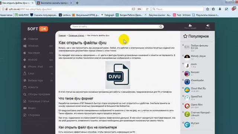The width and height of the screenshot is (238, 134).
Task: Reload the page with refresh icon
Action: tap(147, 9)
